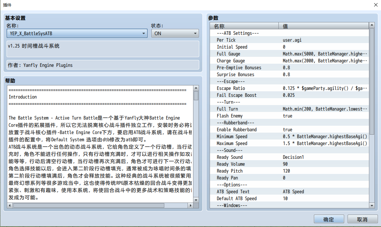Click the help vertical scrollbar thumb
Image resolution: width=381 pixels, height=227 pixels.
pyautogui.click(x=196, y=96)
